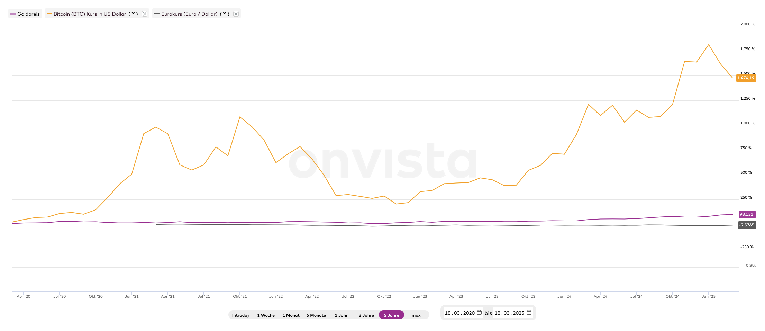Click the purple Gold value label 98,131
Image resolution: width=765 pixels, height=331 pixels.
click(746, 214)
